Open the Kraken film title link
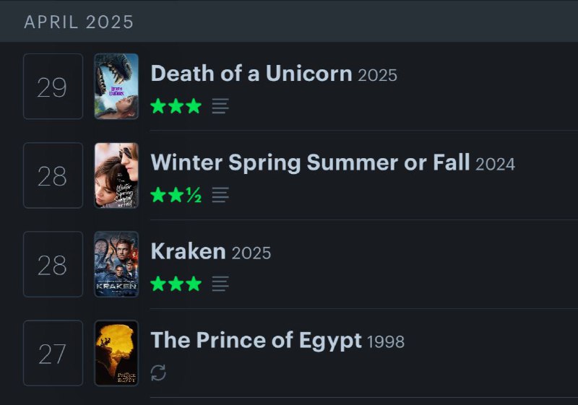The height and width of the screenshot is (405, 578). [189, 251]
